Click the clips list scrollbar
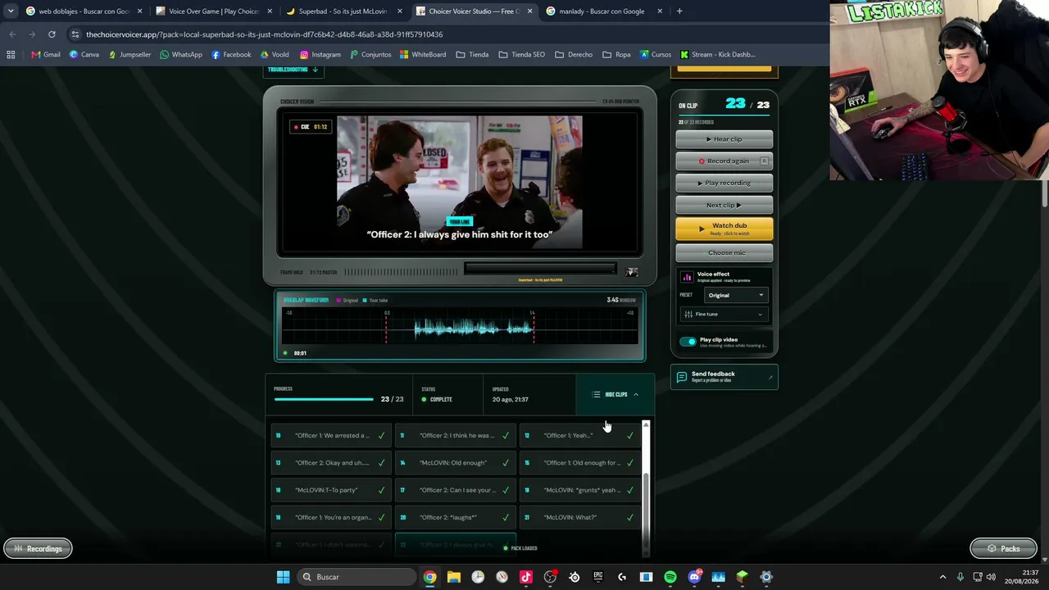The height and width of the screenshot is (590, 1049). (x=646, y=488)
